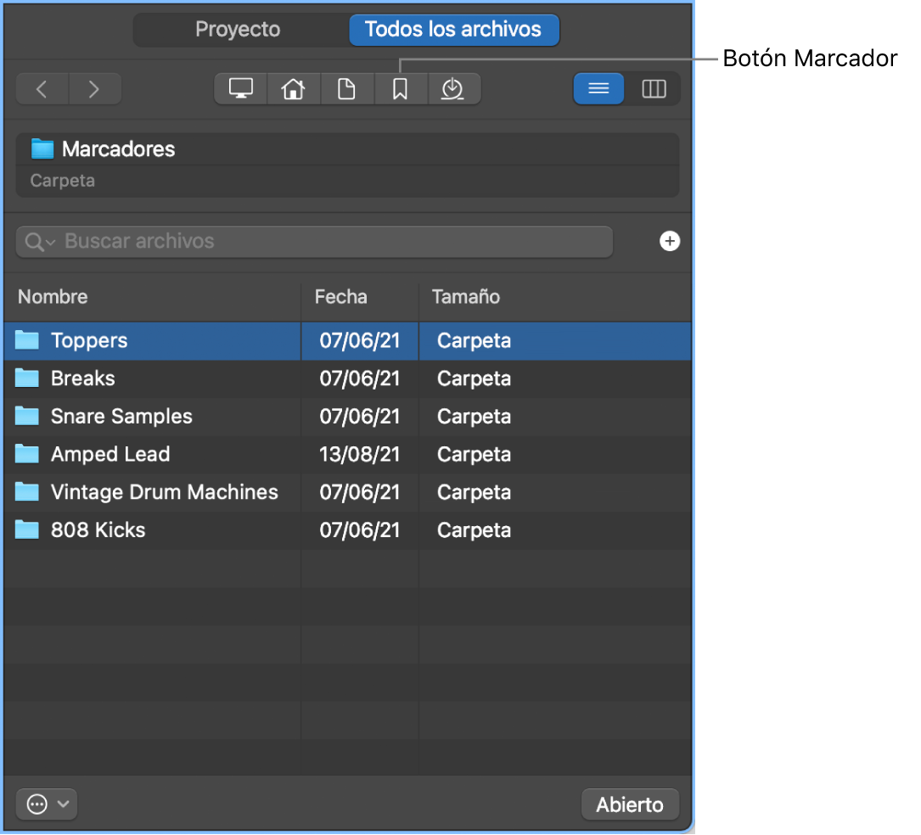Switch to list view
921x835 pixels.
598,88
